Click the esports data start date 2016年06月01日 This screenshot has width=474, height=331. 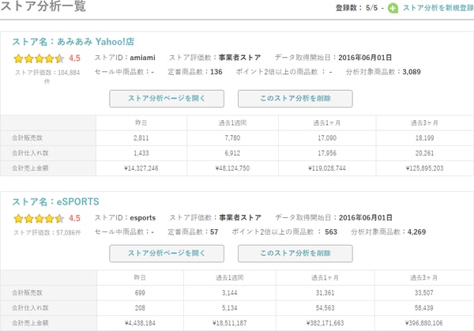point(366,218)
